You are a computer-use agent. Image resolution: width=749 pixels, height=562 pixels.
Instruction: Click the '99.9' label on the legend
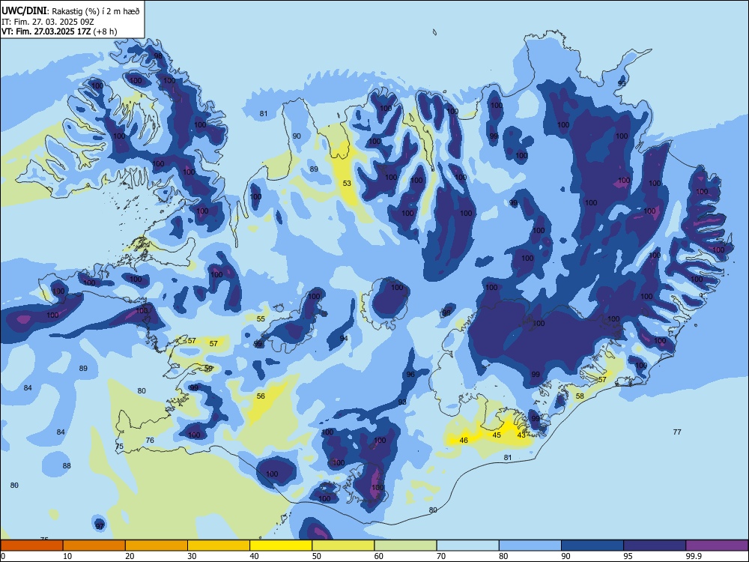(x=694, y=556)
